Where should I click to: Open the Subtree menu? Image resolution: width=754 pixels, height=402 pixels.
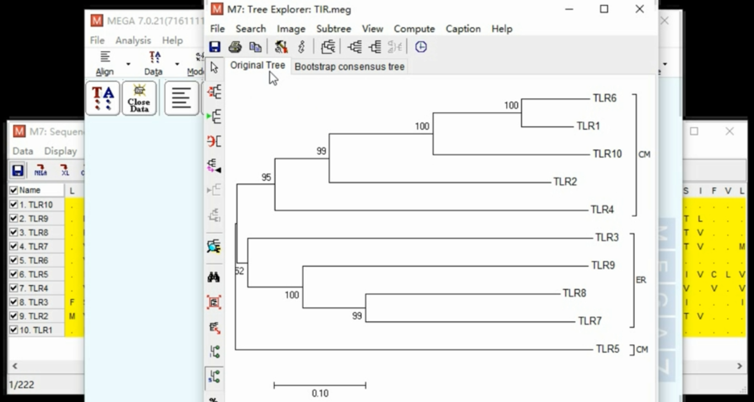333,29
